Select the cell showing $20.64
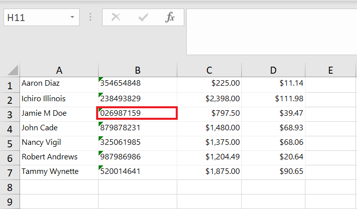The height and width of the screenshot is (209, 357). (273, 157)
